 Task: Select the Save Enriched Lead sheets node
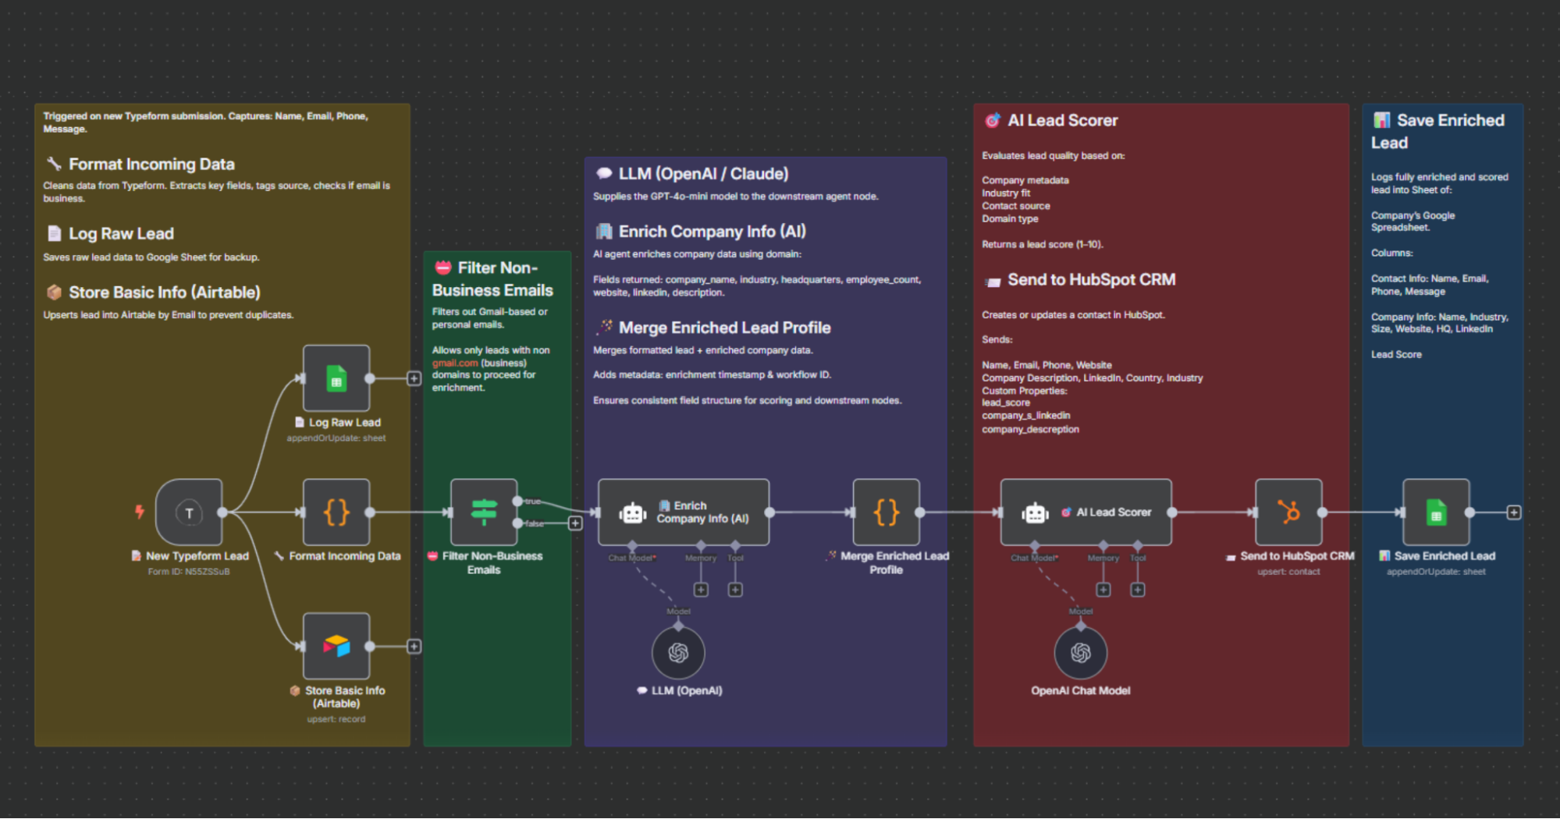(x=1434, y=512)
